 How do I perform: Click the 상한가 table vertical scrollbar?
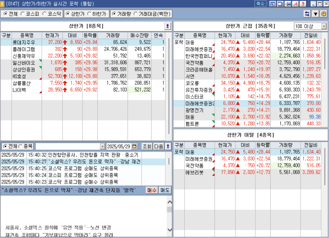coord(169,86)
